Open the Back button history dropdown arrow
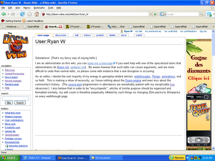Image resolution: width=215 pixels, height=161 pixels. pyautogui.click(x=8, y=14)
